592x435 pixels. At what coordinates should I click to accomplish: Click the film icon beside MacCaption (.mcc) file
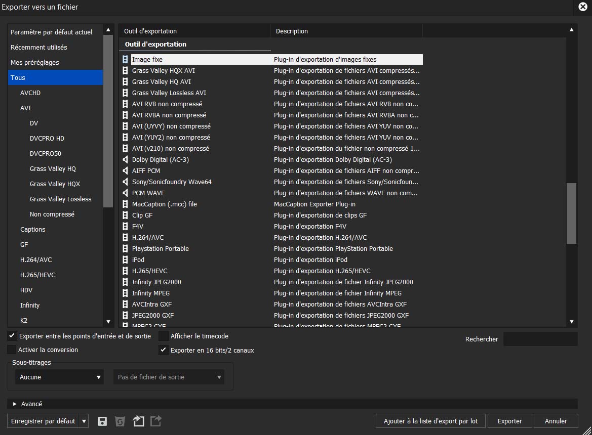pyautogui.click(x=126, y=204)
